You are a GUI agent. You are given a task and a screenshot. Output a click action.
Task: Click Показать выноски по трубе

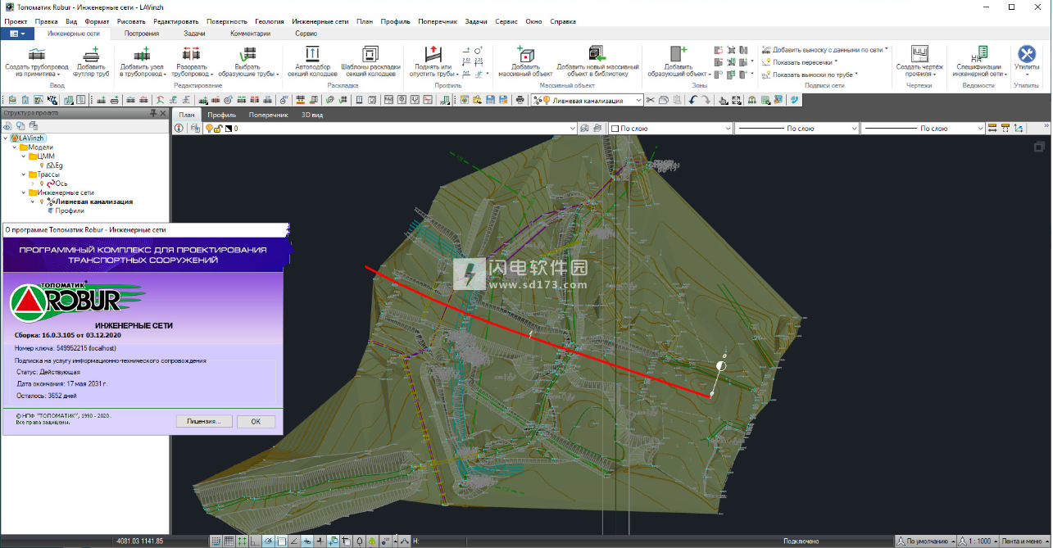pyautogui.click(x=810, y=75)
